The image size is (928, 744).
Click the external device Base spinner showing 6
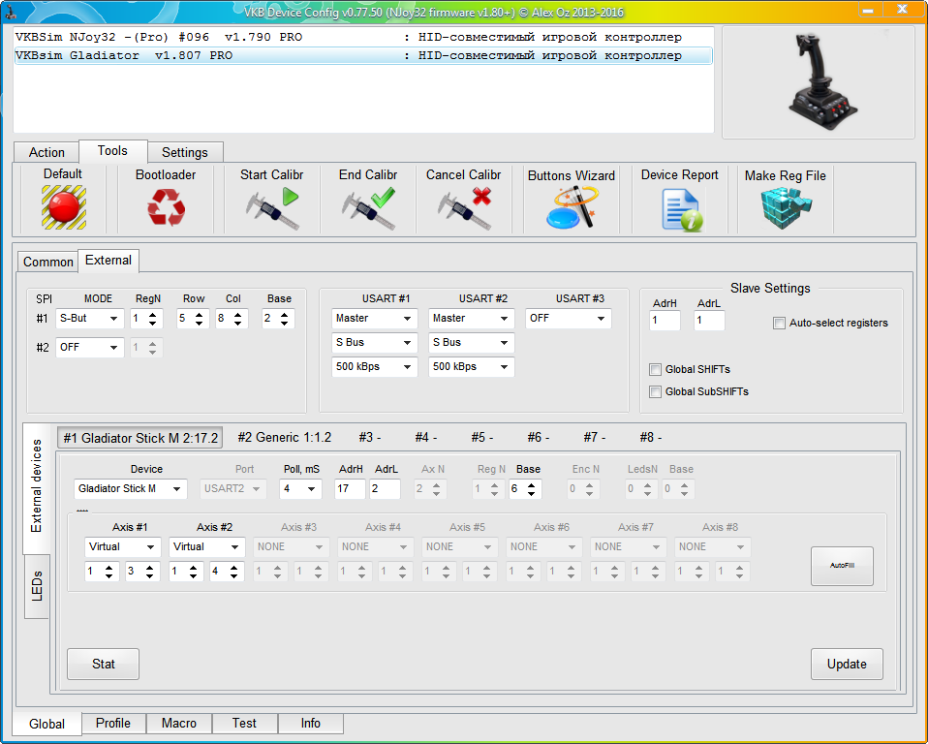tap(525, 489)
